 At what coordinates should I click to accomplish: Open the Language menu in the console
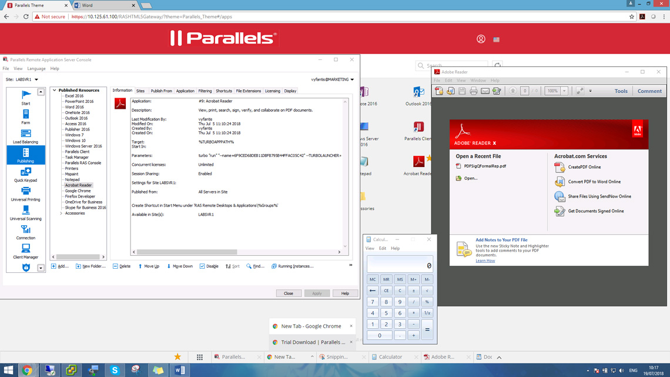pyautogui.click(x=36, y=69)
